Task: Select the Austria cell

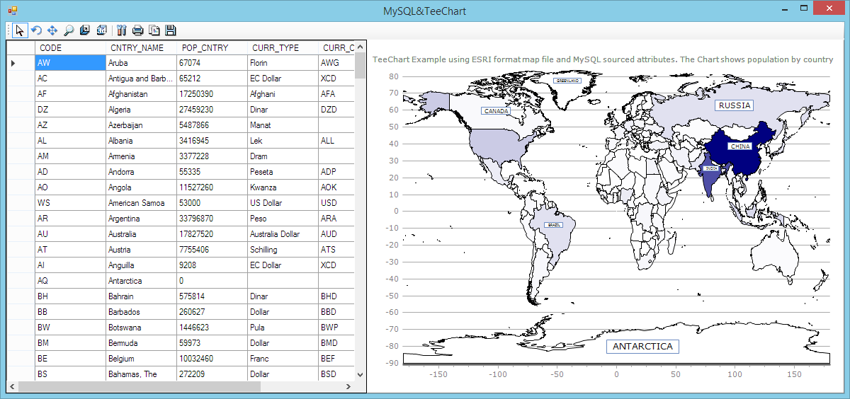Action: coord(141,250)
